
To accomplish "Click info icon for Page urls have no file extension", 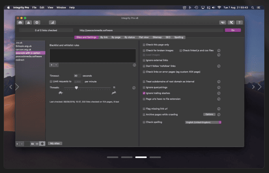I will pyautogui.click(x=219, y=99).
